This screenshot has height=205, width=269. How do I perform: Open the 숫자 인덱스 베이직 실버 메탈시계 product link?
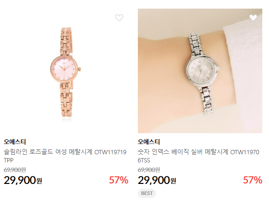click(199, 156)
